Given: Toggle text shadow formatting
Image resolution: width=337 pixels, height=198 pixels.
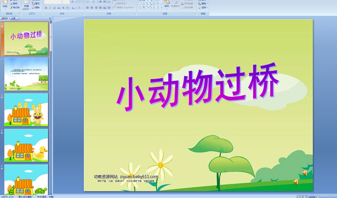Looking at the screenshot, I should coord(64,8).
